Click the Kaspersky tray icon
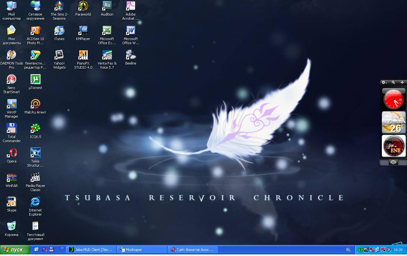This screenshot has width=407, height=256. (x=383, y=250)
